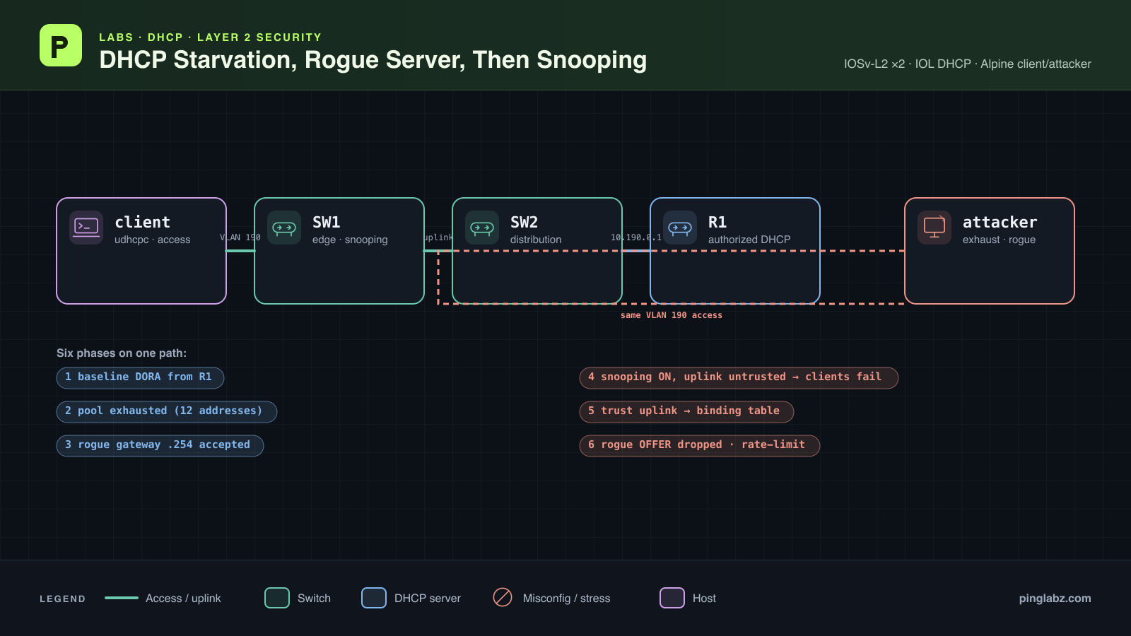Click the 'exhaust · rogue' subtitle
The width and height of the screenshot is (1131, 636).
click(x=999, y=240)
